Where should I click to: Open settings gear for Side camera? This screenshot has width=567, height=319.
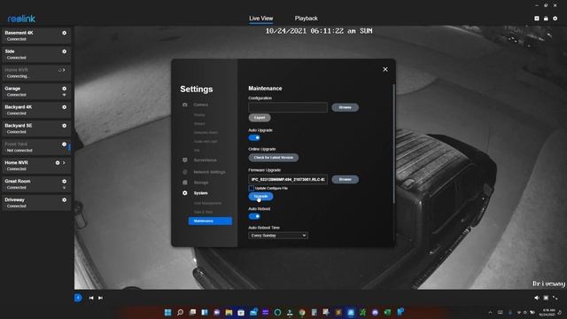pos(64,51)
